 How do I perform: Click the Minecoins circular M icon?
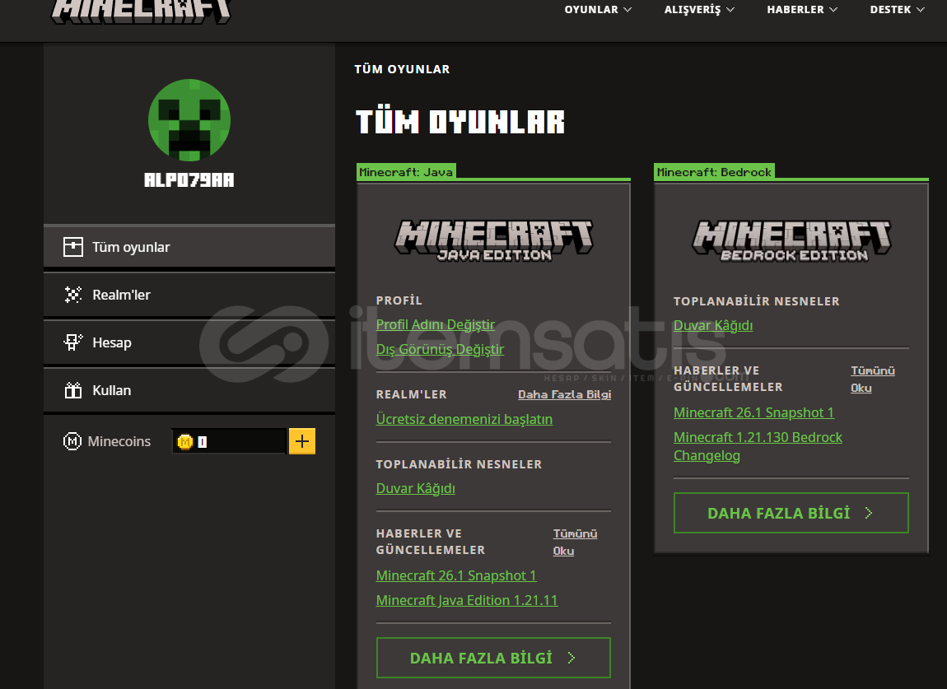tap(72, 441)
